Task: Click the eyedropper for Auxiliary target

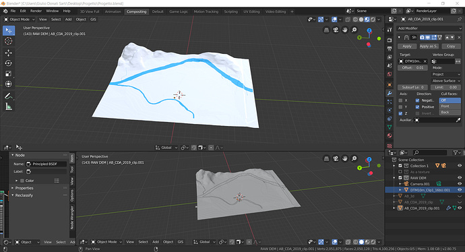Action: [x=458, y=120]
